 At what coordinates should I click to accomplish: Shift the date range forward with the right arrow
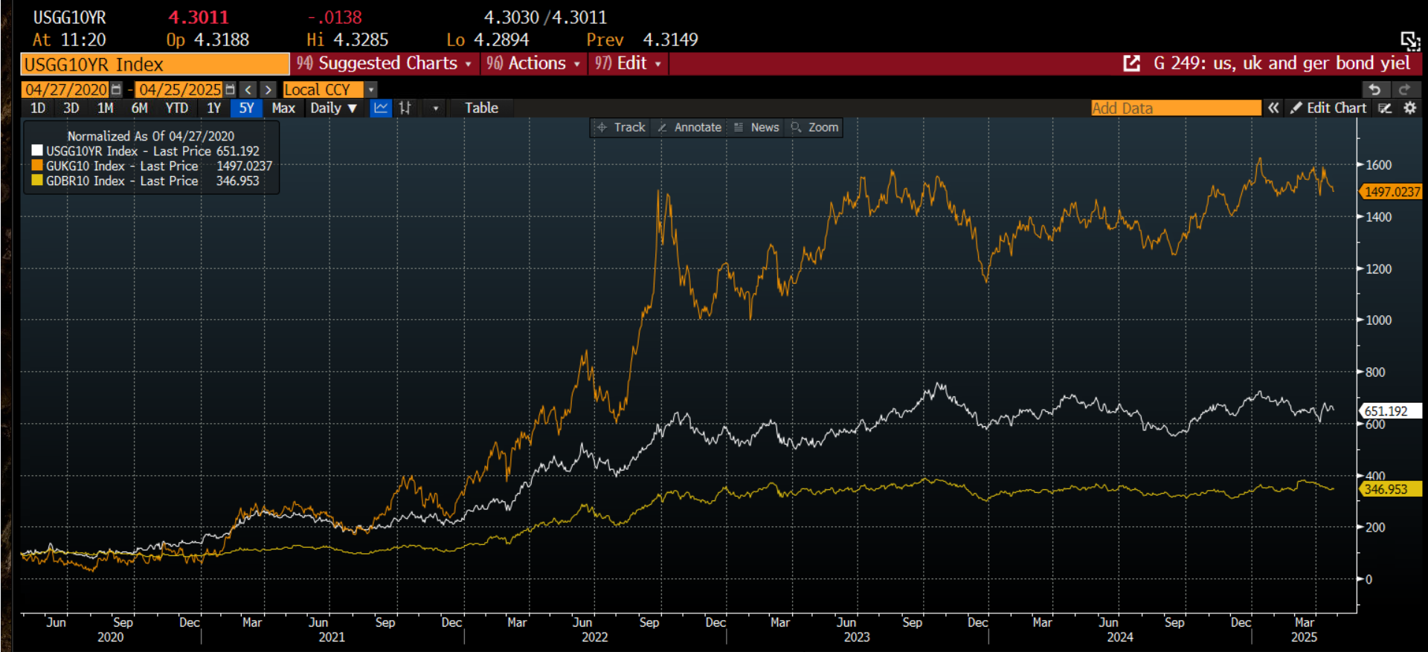[x=268, y=90]
